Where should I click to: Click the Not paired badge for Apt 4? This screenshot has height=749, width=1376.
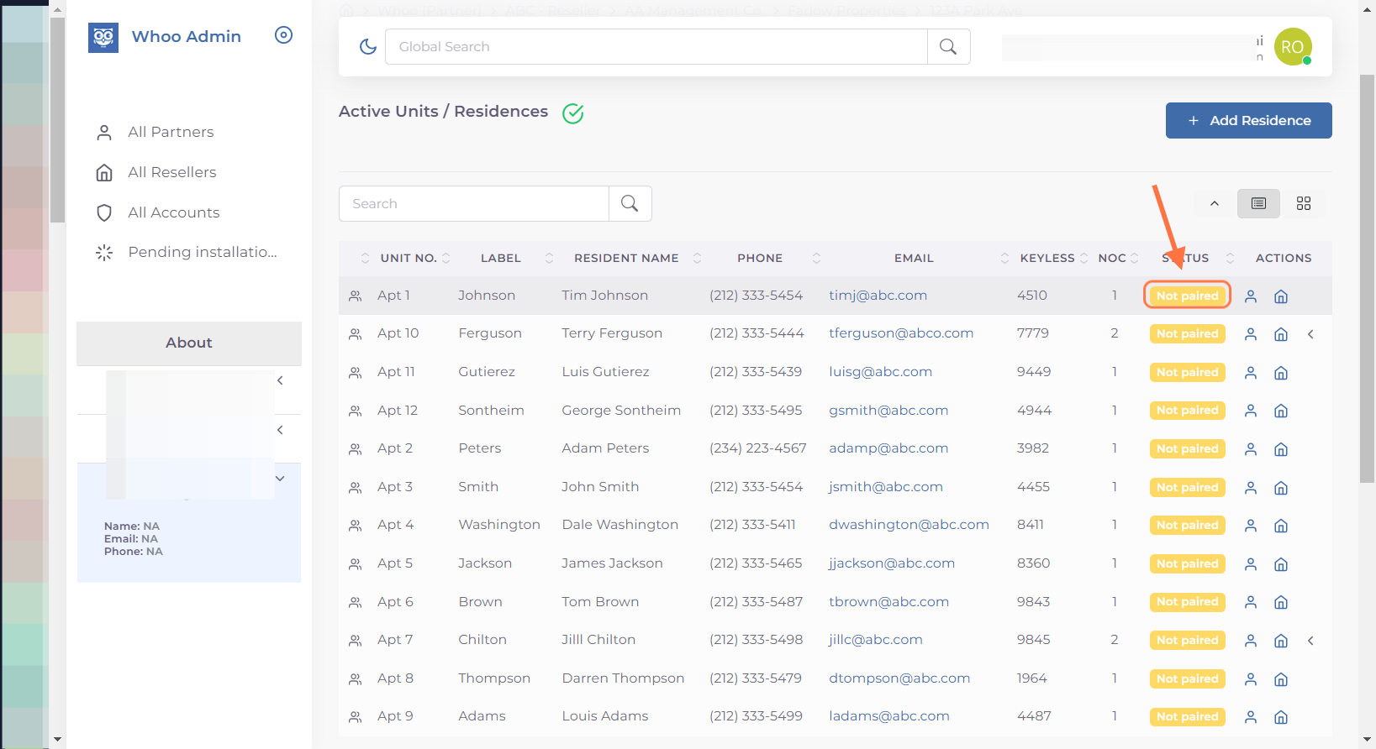(1187, 526)
